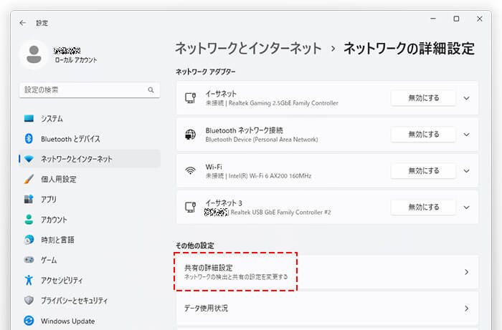Click the その他の設定 section heading
Image resolution: width=502 pixels, height=330 pixels.
pos(194,246)
